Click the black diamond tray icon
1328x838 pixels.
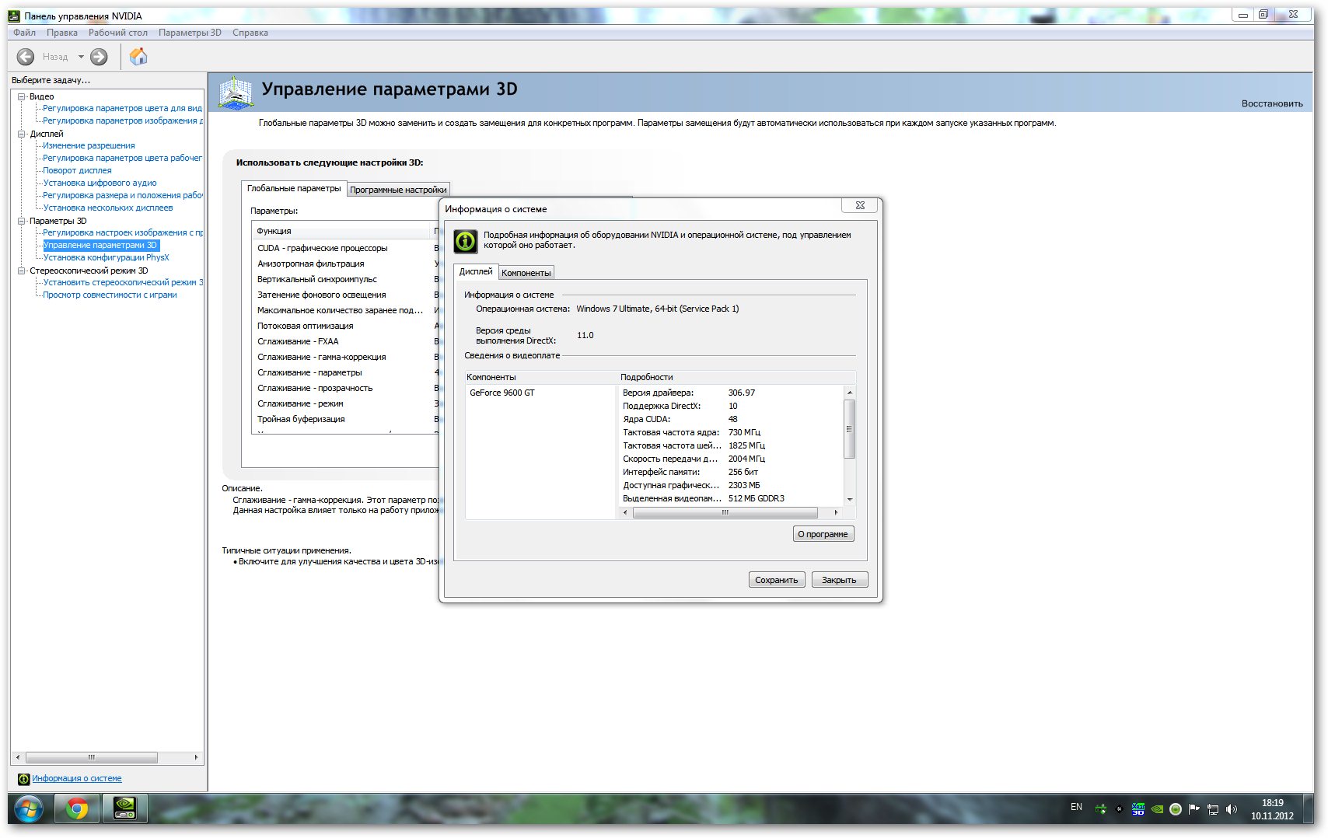(1120, 809)
